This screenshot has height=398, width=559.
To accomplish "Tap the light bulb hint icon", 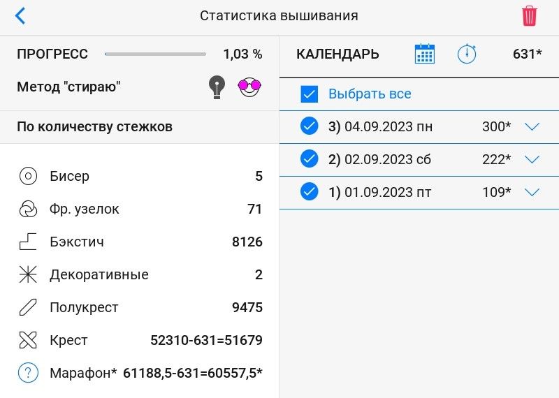I will click(217, 87).
